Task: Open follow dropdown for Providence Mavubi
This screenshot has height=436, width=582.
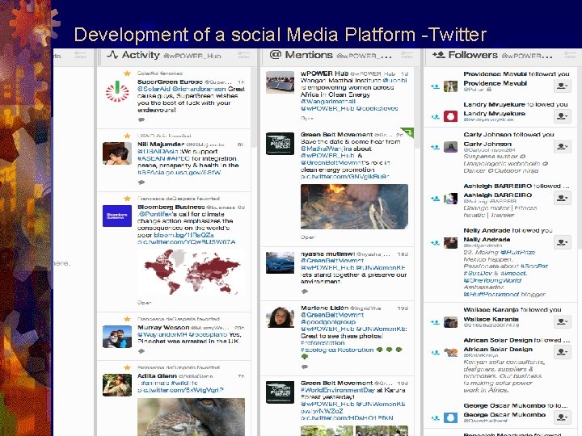Action: pos(563,86)
